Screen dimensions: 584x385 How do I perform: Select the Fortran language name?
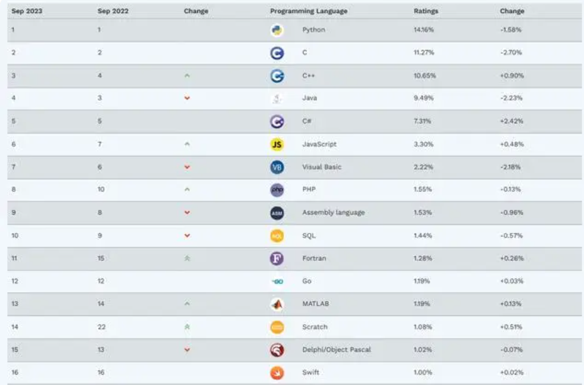click(x=314, y=259)
